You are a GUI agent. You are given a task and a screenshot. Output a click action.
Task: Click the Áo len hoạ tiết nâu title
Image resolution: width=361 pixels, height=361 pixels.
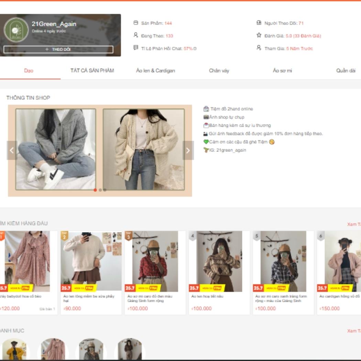tap(207, 296)
